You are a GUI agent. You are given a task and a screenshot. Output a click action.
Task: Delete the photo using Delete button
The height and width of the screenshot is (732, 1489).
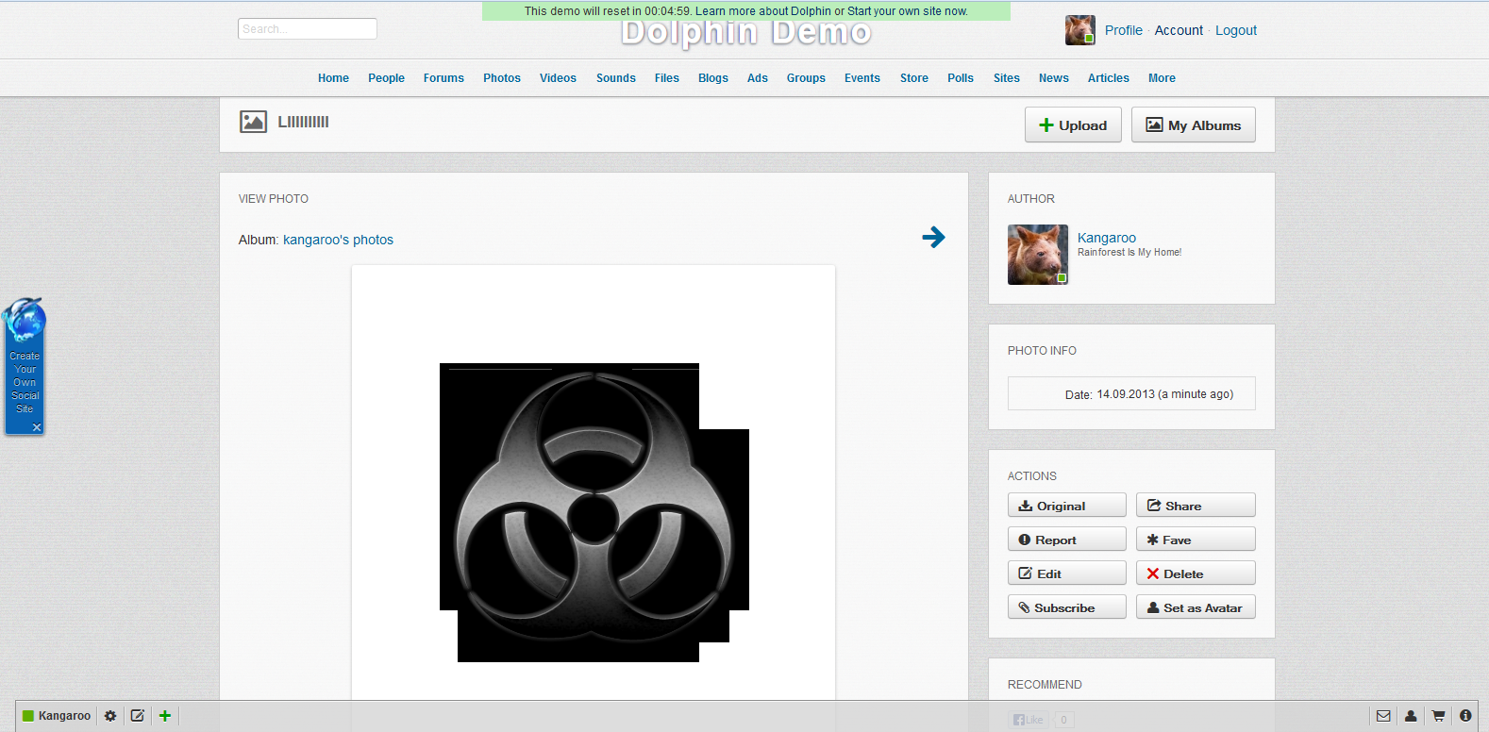pos(1195,574)
